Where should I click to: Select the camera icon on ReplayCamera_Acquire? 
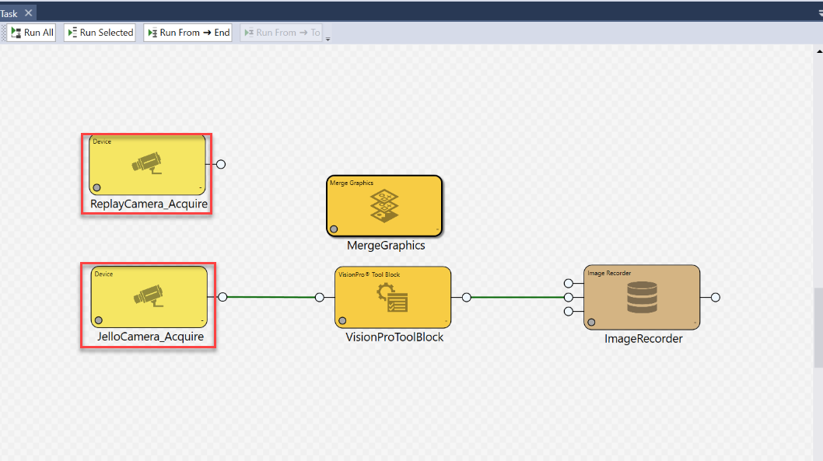point(145,162)
